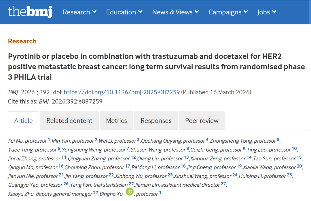Image resolution: width=311 pixels, height=201 pixels.
Task: Open the News & Views dropdown
Action: pos(175,12)
